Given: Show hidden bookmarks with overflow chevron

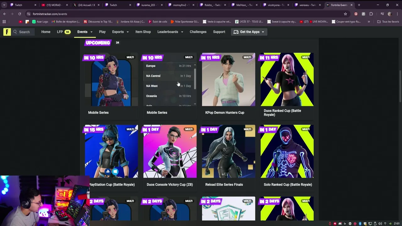Looking at the screenshot, I should click(x=369, y=22).
